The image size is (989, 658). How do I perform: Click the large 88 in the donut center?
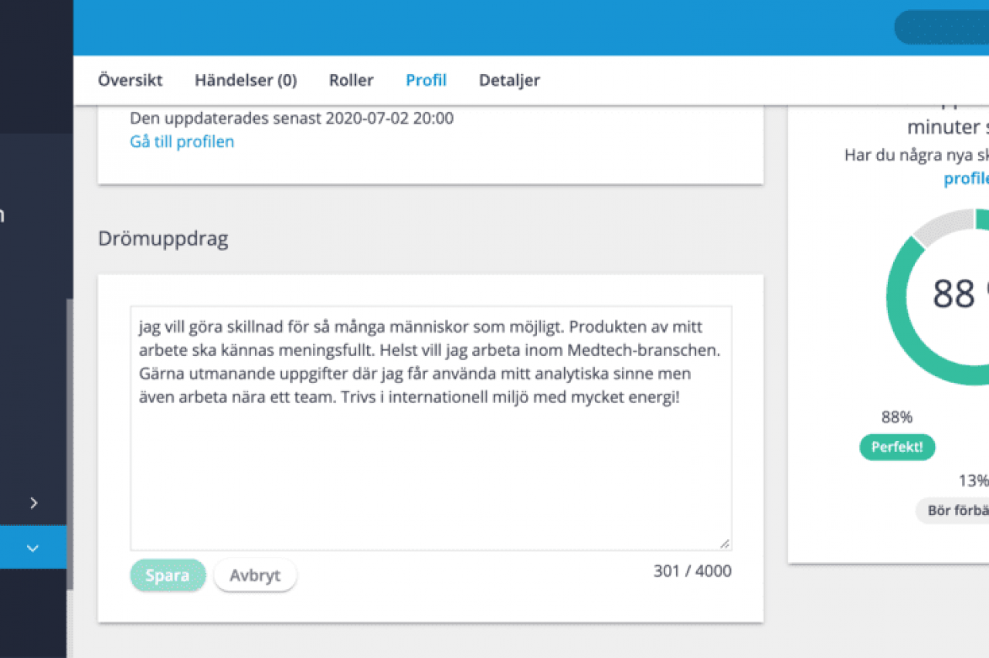pos(953,294)
